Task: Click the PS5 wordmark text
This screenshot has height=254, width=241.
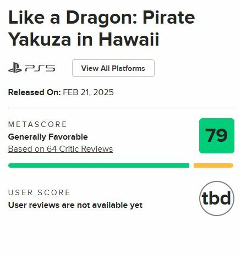Action: [x=40, y=68]
